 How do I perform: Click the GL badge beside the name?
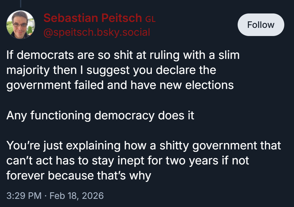(150, 19)
